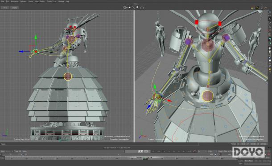Screen dimensions: 272x166
Task: Click the View button above left viewport
Action: 5,8
